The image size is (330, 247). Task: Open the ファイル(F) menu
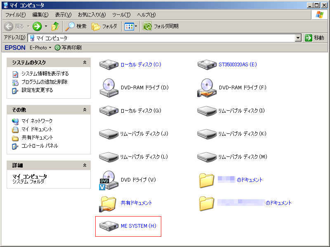pyautogui.click(x=15, y=15)
